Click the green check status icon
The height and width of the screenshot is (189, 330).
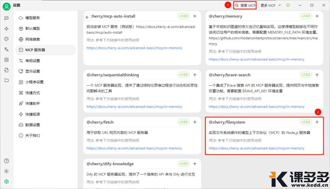tap(288, 5)
